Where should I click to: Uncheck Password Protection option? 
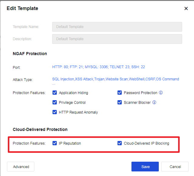pos(120,93)
